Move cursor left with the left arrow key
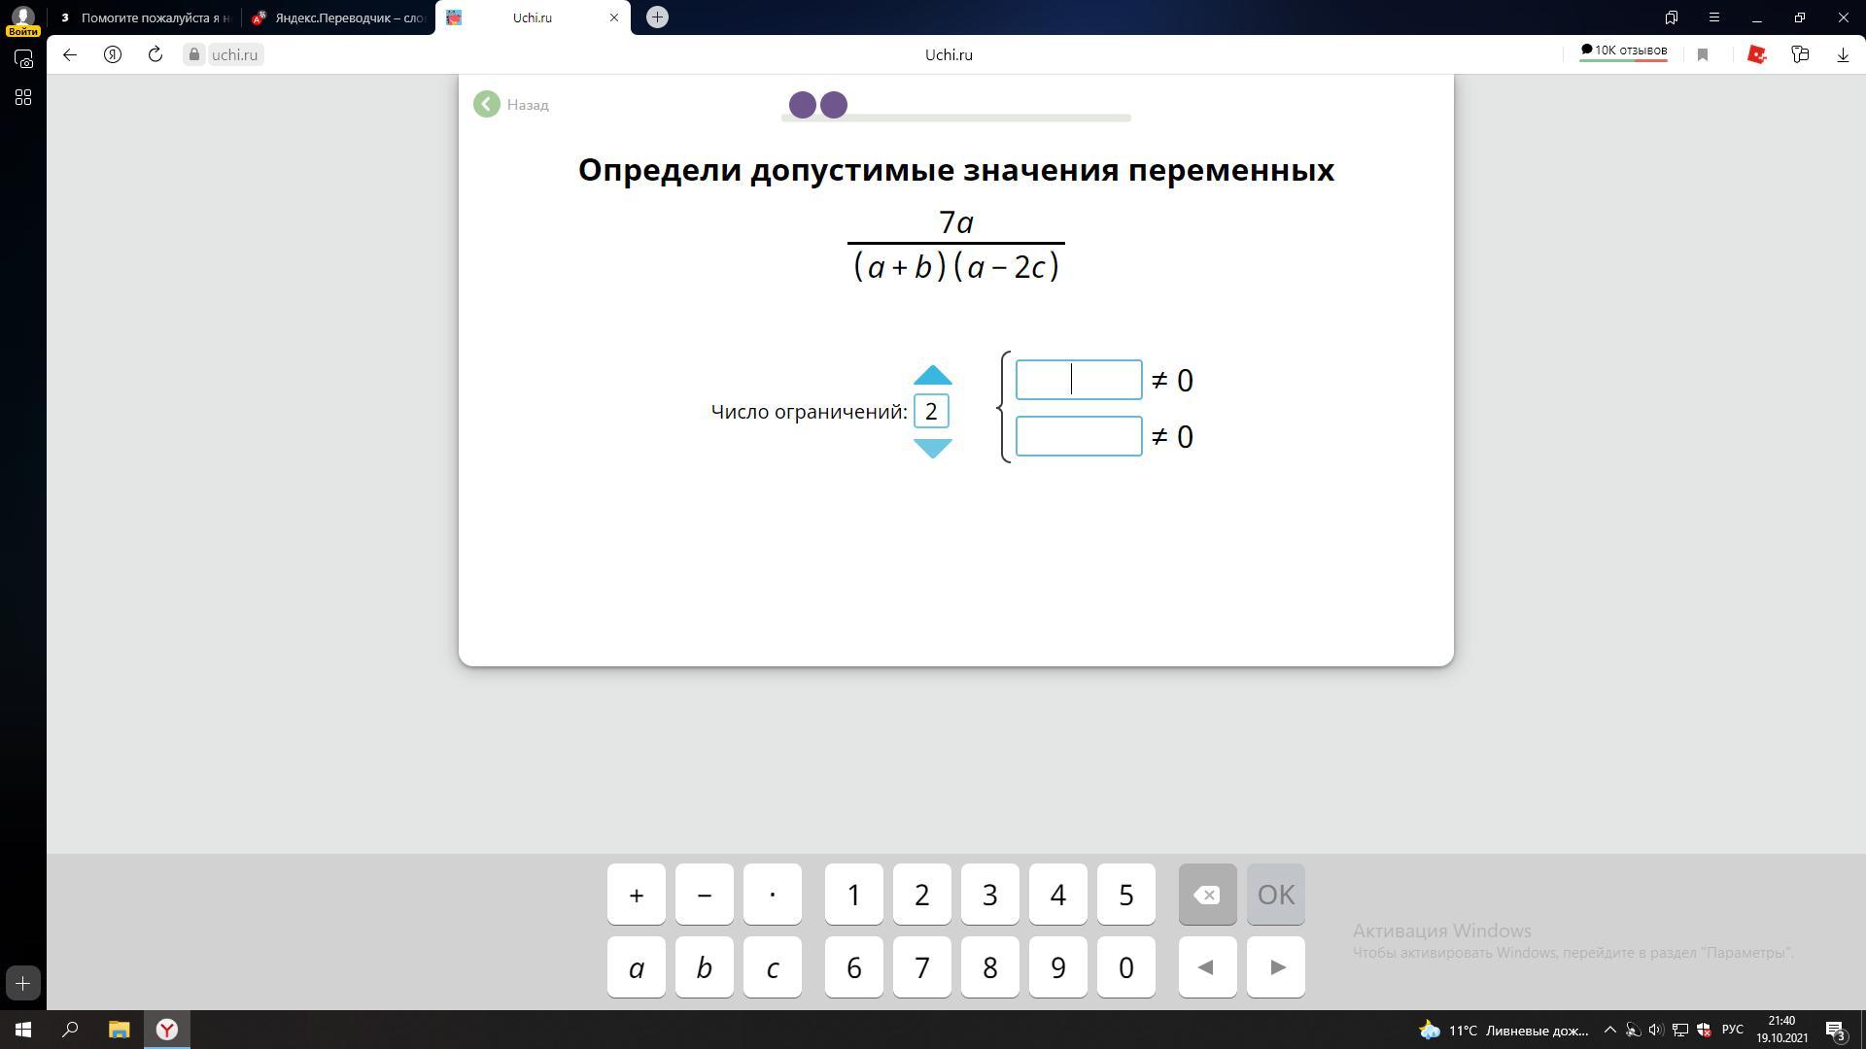Image resolution: width=1866 pixels, height=1049 pixels. [x=1206, y=967]
